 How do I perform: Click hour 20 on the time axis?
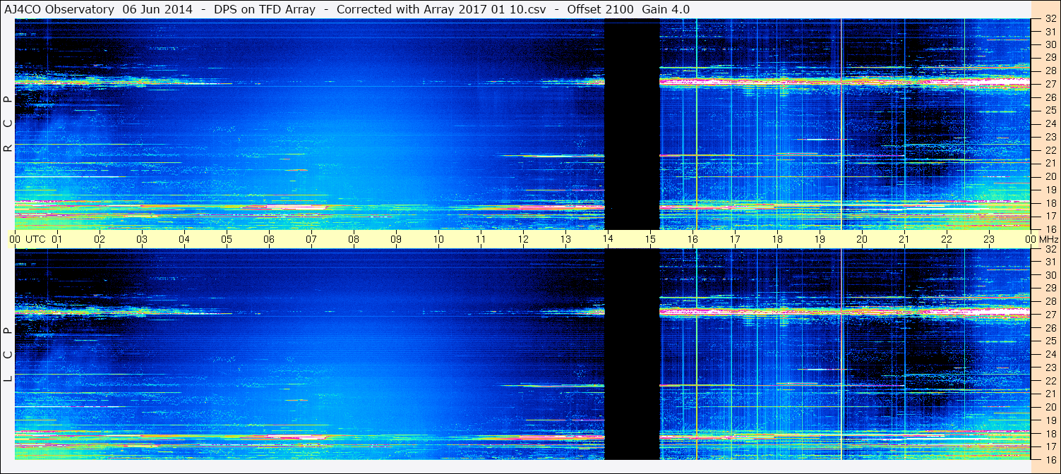click(862, 239)
